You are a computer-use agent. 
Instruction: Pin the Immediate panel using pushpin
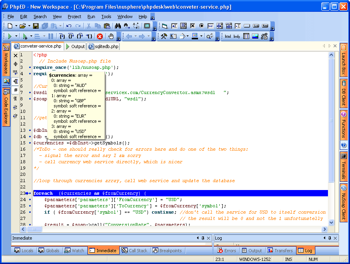coord(203,238)
